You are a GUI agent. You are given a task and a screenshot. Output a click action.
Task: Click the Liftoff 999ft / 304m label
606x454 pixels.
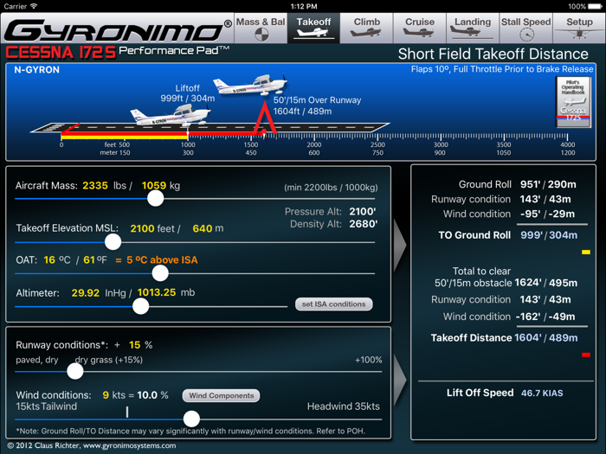[x=188, y=93]
